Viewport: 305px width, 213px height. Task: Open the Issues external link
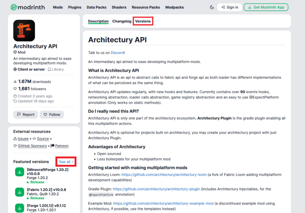point(23,139)
